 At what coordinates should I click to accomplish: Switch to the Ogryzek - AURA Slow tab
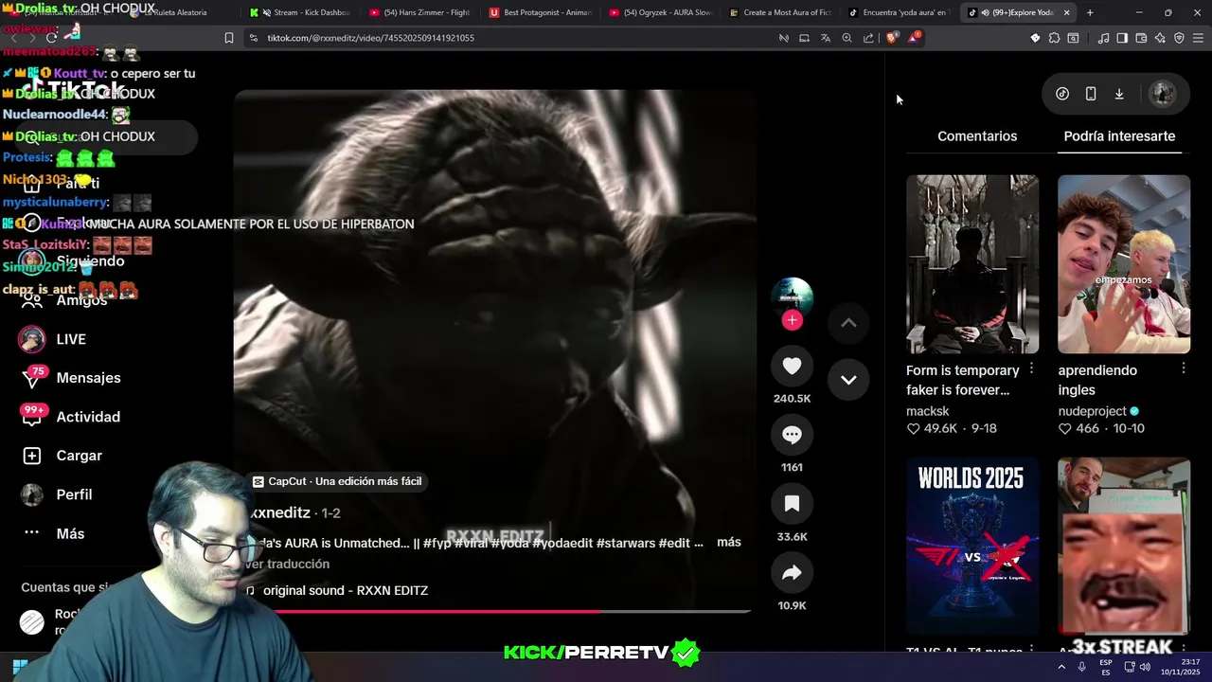tap(661, 12)
